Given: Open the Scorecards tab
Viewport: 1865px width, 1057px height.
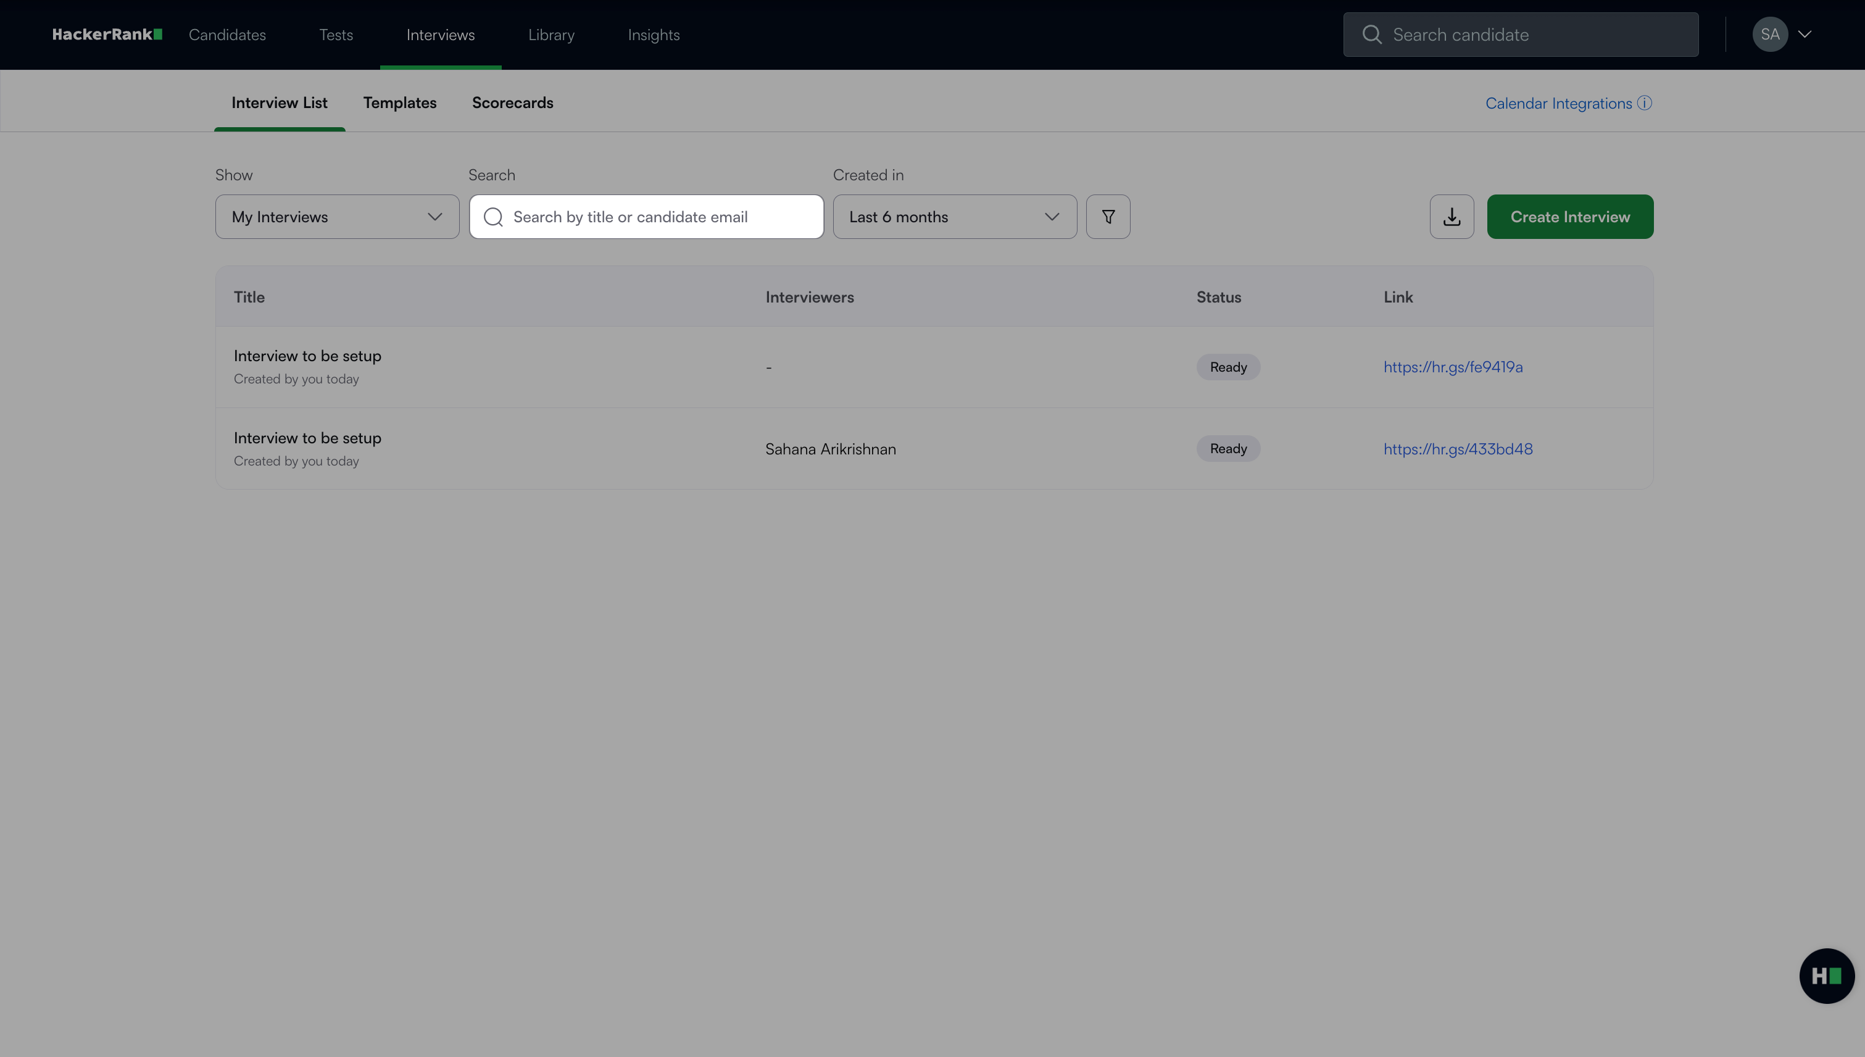Looking at the screenshot, I should pyautogui.click(x=512, y=103).
